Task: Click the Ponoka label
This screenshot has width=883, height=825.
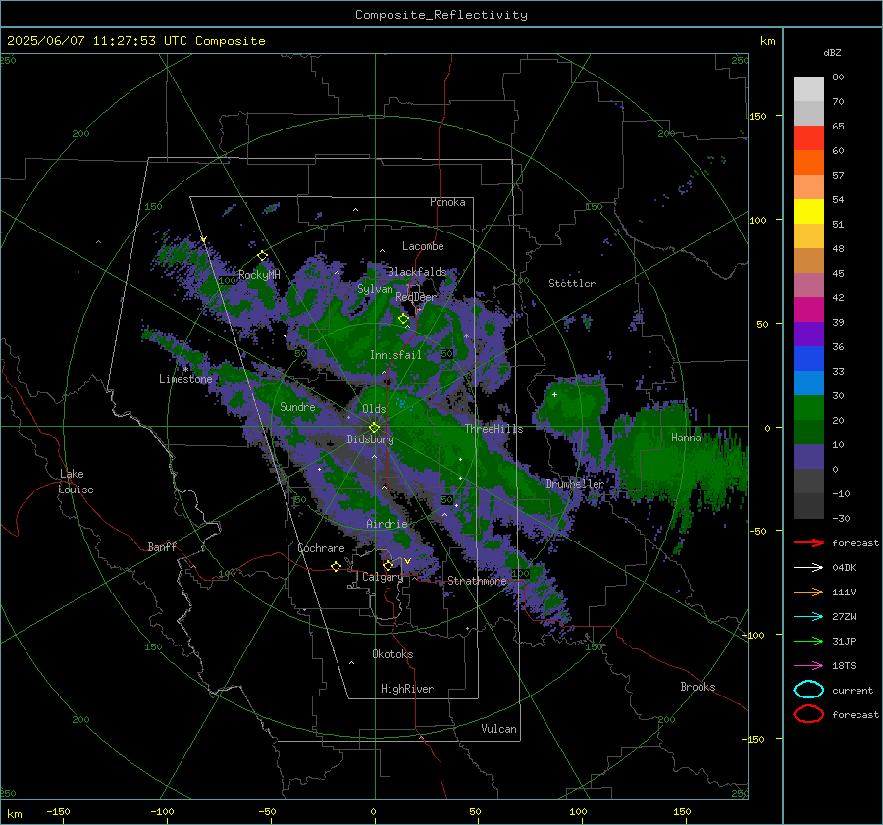Action: [447, 202]
